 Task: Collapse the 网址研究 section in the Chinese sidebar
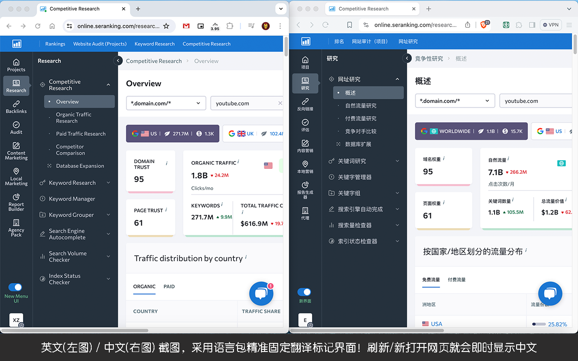pyautogui.click(x=397, y=79)
